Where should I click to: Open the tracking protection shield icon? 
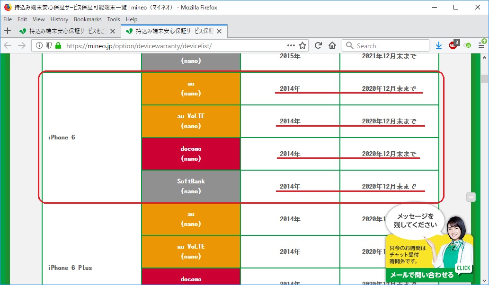(49, 46)
